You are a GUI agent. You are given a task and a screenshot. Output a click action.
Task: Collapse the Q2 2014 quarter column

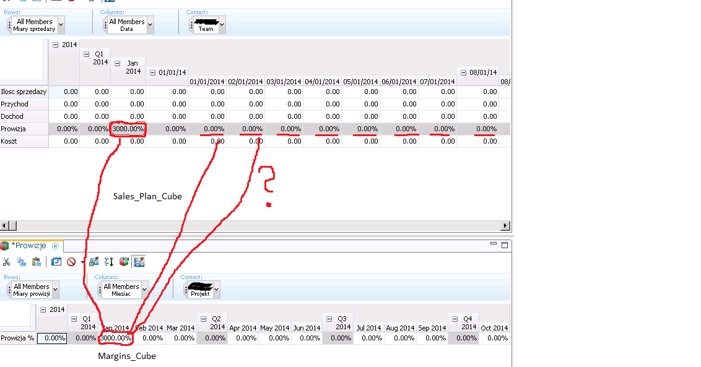pos(202,319)
